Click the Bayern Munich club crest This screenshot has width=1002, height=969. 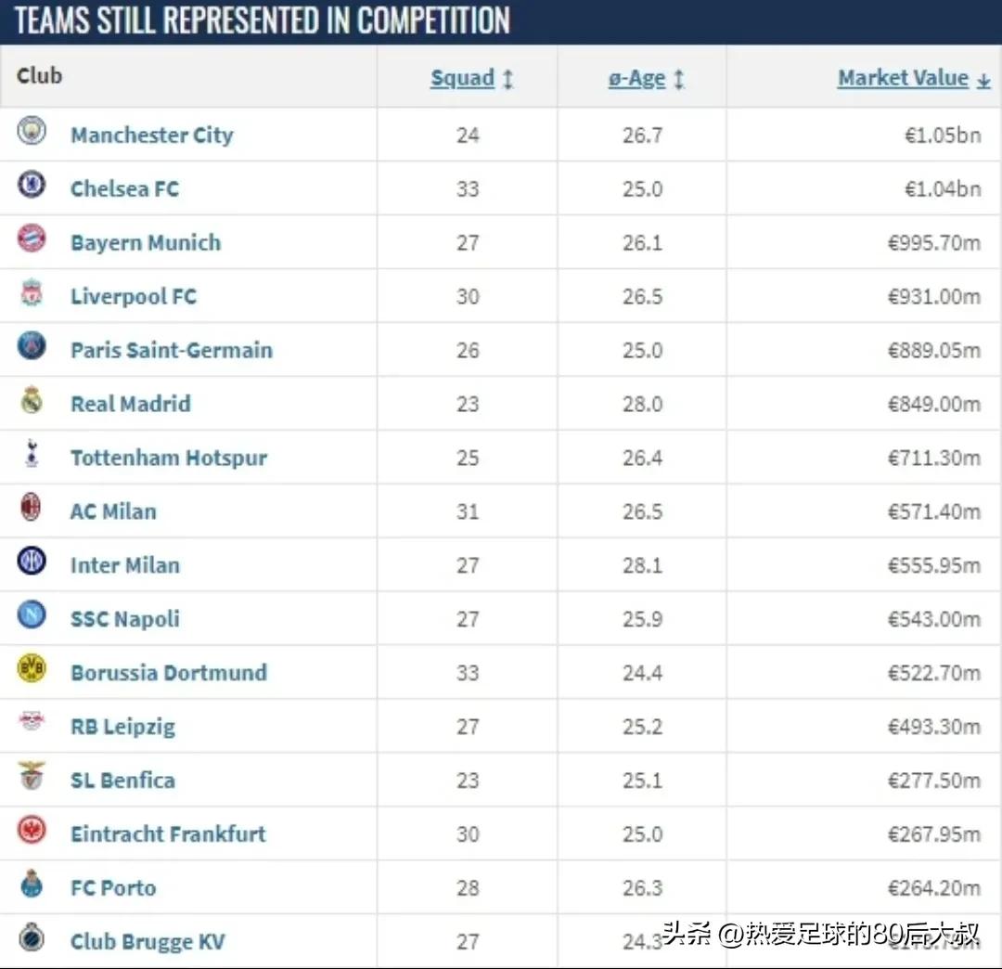tap(32, 239)
